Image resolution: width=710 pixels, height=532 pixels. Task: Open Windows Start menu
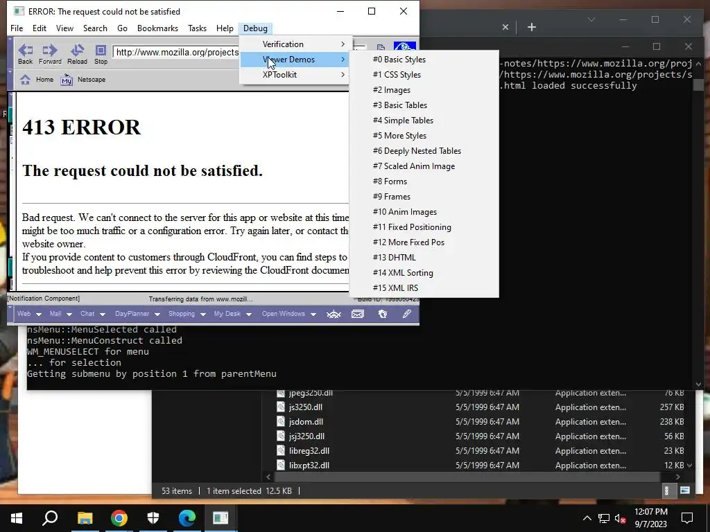click(x=17, y=518)
